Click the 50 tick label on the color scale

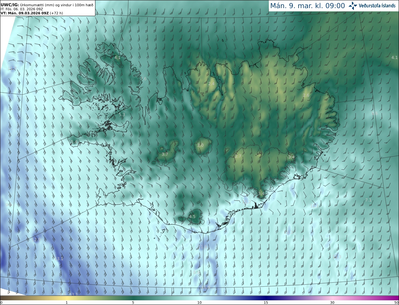coord(396,303)
